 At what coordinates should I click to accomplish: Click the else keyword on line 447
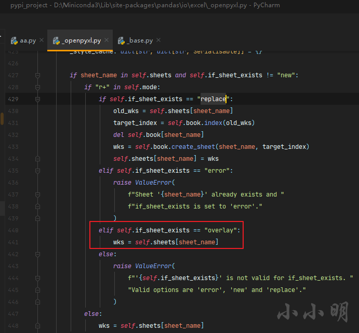91,314
